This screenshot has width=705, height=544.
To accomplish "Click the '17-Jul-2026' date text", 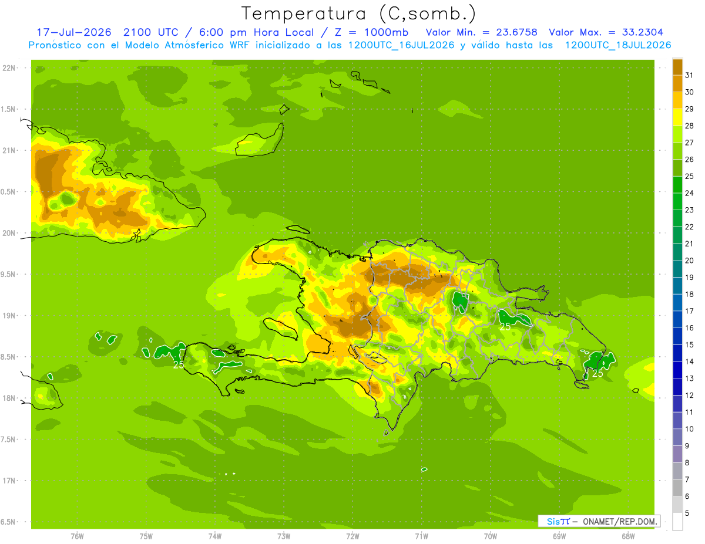I will 74,32.
